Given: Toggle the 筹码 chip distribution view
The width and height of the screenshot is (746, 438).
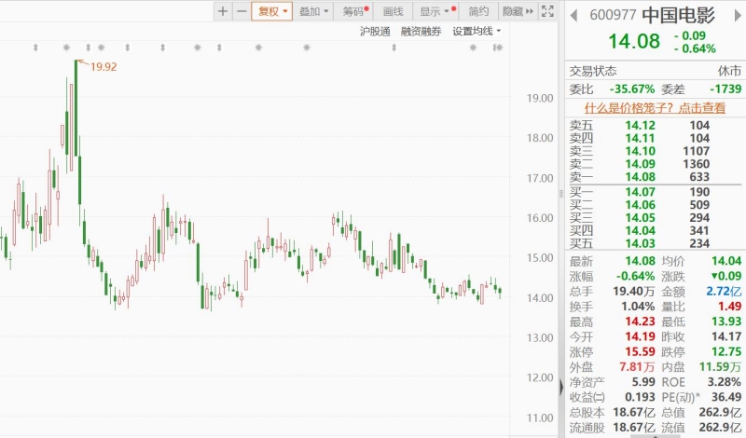Looking at the screenshot, I should click(354, 11).
